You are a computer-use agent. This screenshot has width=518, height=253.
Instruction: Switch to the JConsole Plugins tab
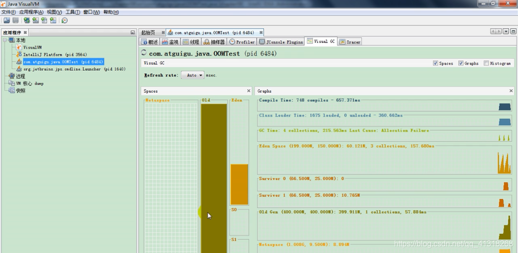(x=281, y=42)
